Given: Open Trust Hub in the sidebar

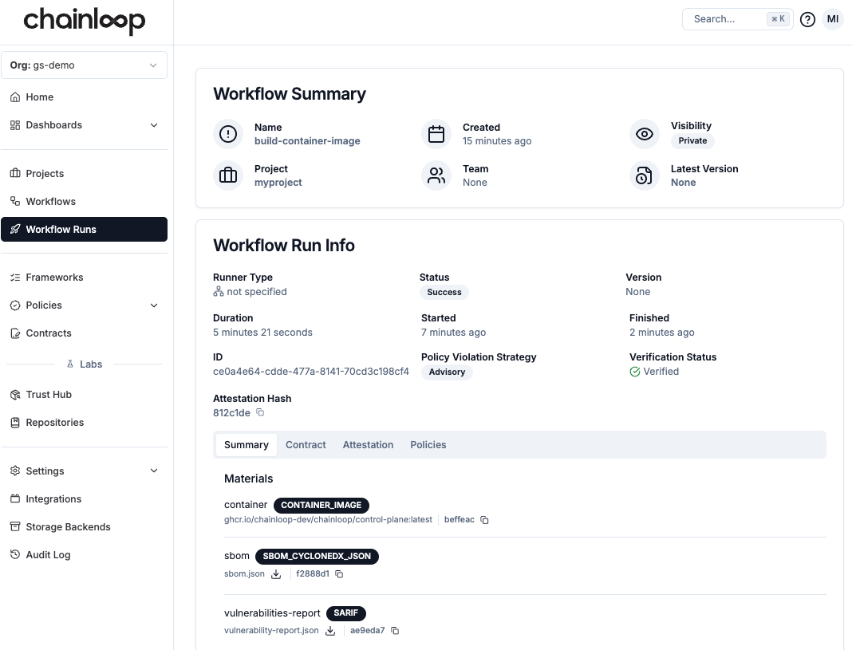Looking at the screenshot, I should coord(85,395).
